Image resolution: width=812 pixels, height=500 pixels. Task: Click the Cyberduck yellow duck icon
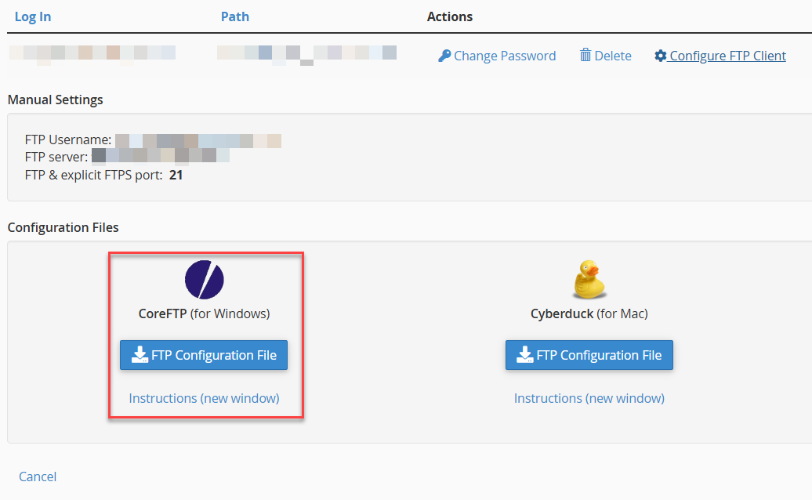pyautogui.click(x=589, y=280)
